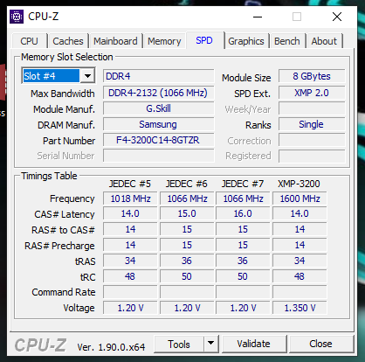Click XMP-3200 tRC value 48
The height and width of the screenshot is (362, 365).
pyautogui.click(x=300, y=276)
